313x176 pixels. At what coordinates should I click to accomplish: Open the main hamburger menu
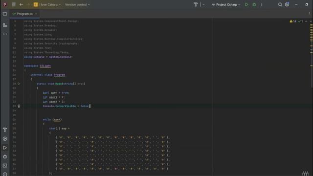point(14,4)
